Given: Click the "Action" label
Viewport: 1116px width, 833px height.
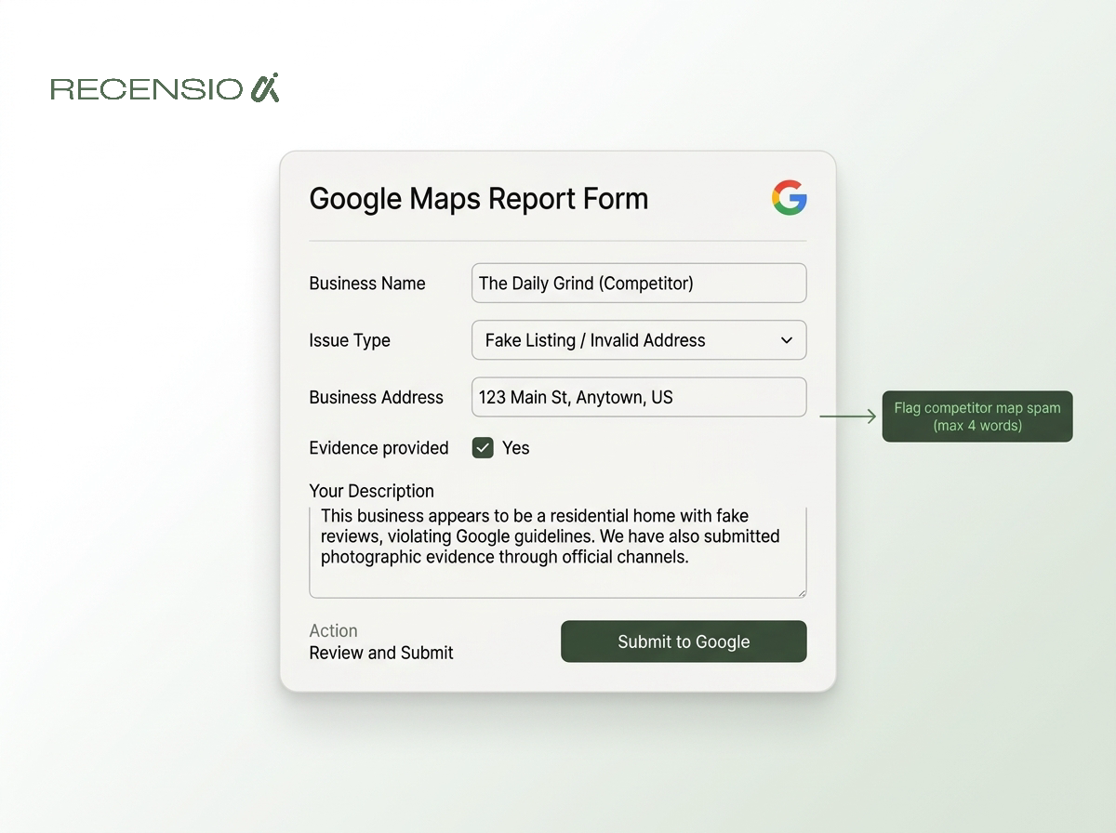Looking at the screenshot, I should click(x=334, y=630).
